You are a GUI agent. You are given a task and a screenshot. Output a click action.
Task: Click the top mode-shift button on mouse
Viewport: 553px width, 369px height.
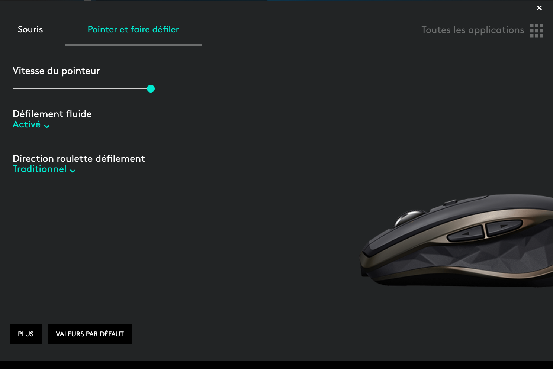point(450,203)
